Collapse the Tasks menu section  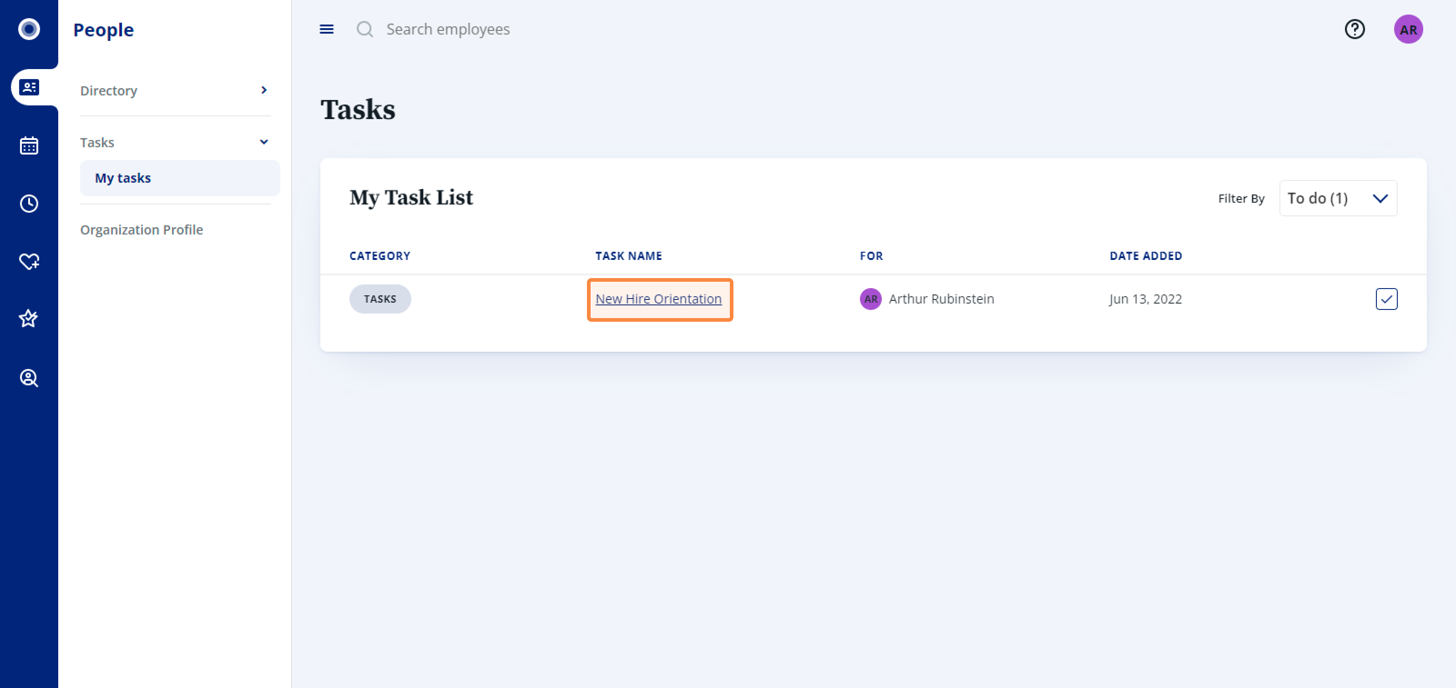click(x=263, y=142)
